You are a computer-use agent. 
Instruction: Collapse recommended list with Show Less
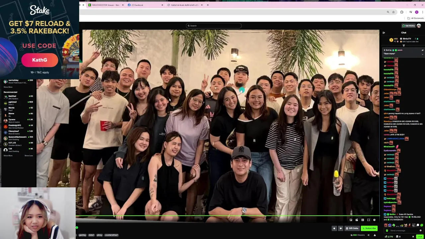pyautogui.click(x=29, y=156)
